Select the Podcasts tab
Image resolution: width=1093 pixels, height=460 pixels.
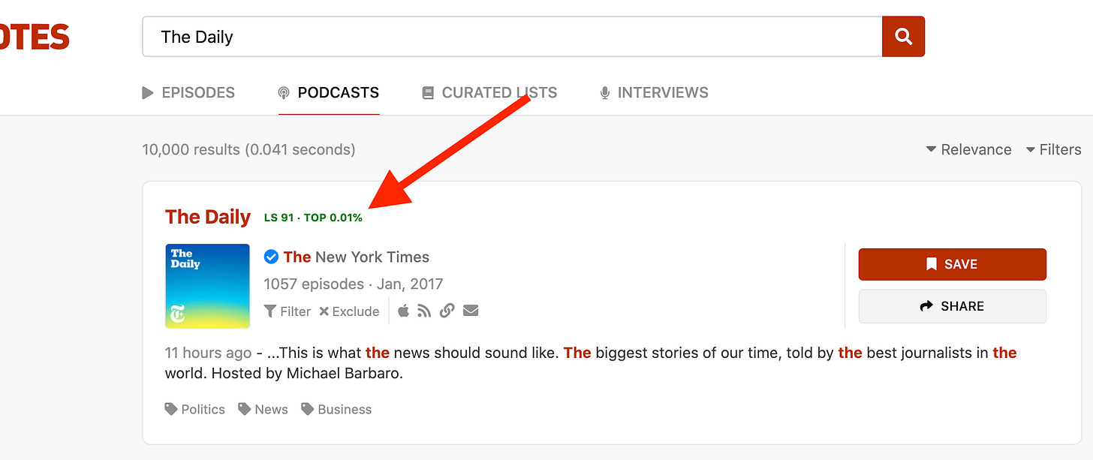(329, 93)
